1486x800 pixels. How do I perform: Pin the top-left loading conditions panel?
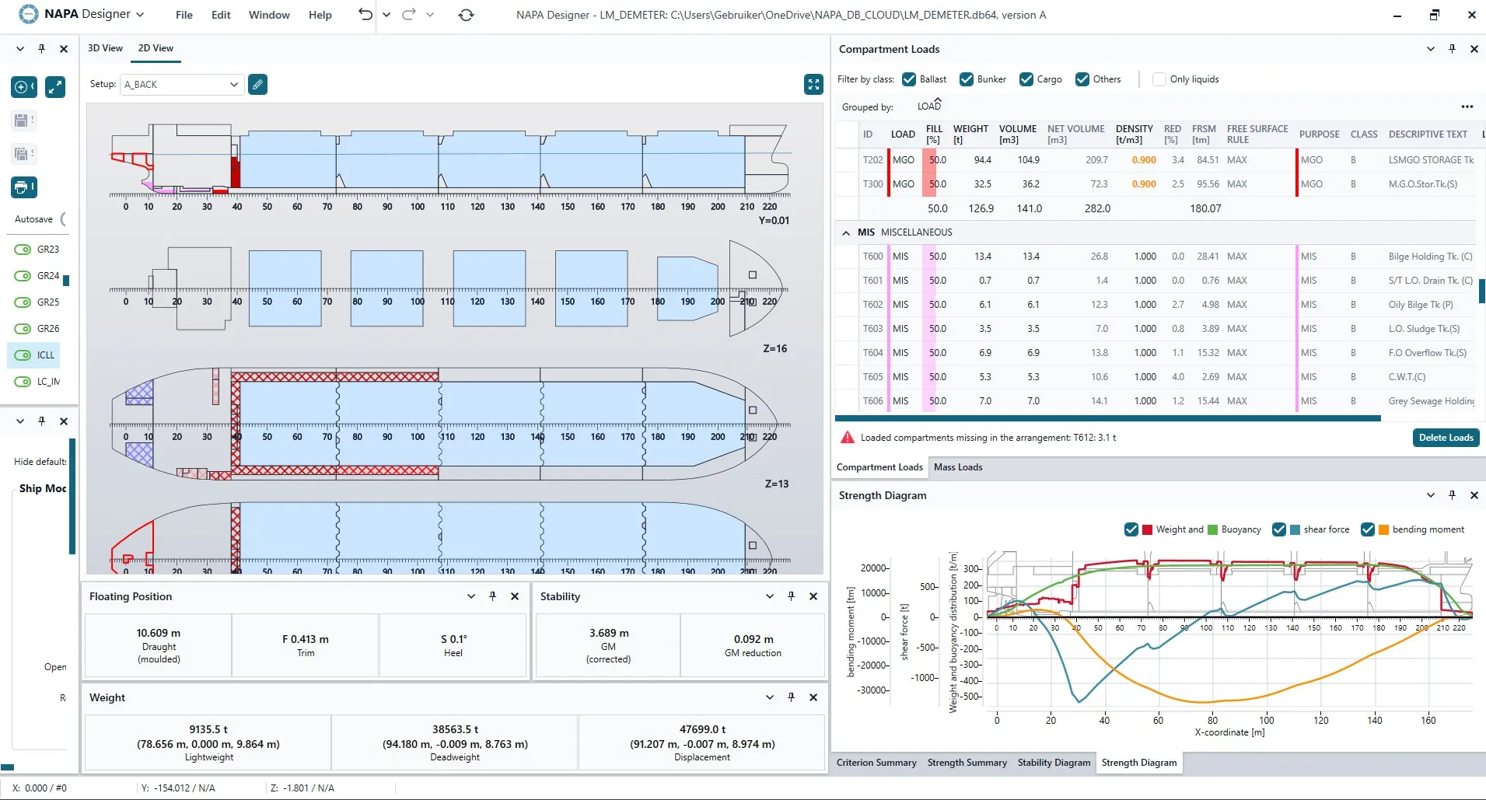click(41, 49)
